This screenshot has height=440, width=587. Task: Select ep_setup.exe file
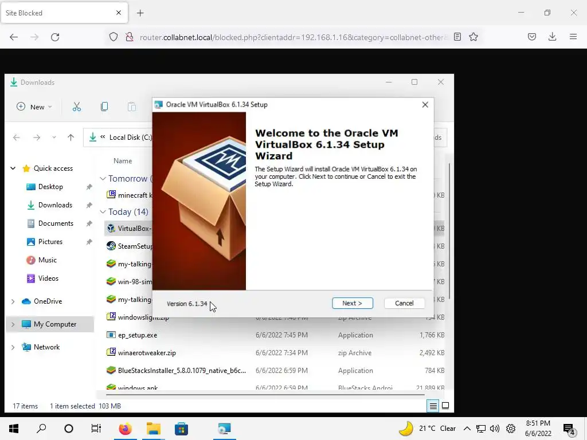click(x=138, y=335)
